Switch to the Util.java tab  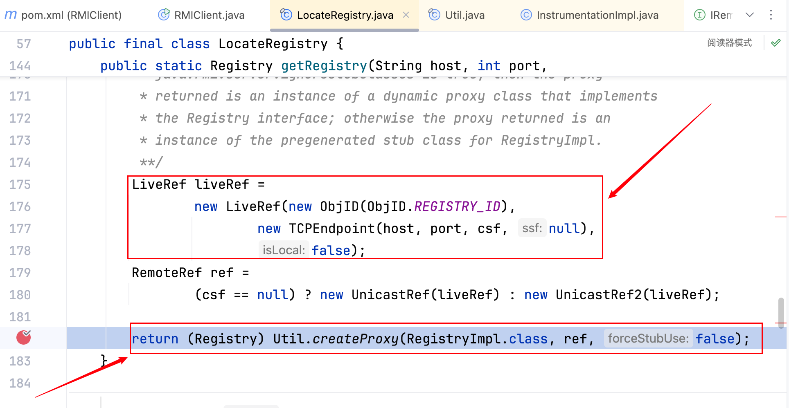[464, 15]
